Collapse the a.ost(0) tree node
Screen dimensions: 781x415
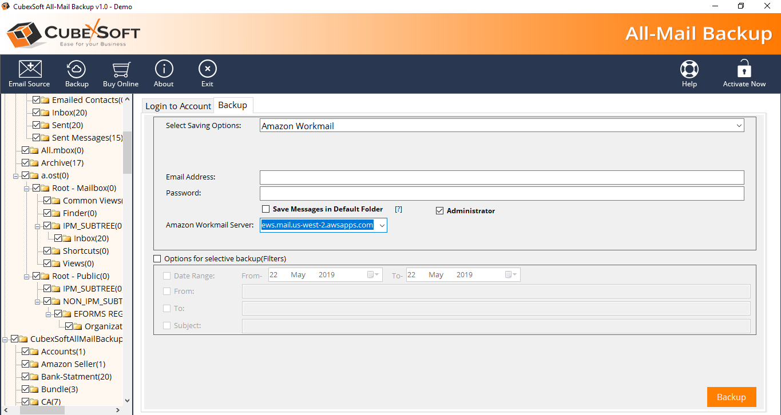tap(16, 175)
